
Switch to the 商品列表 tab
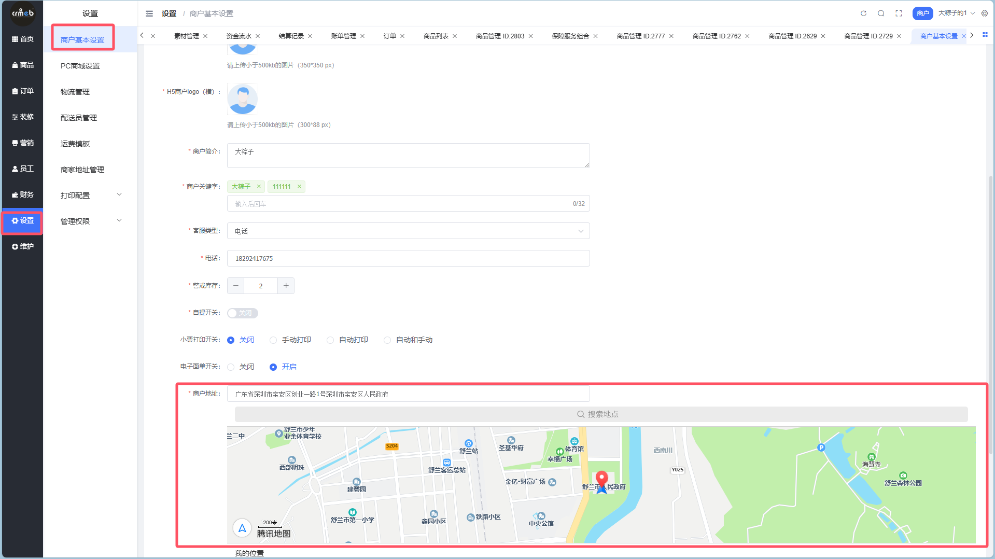point(436,36)
